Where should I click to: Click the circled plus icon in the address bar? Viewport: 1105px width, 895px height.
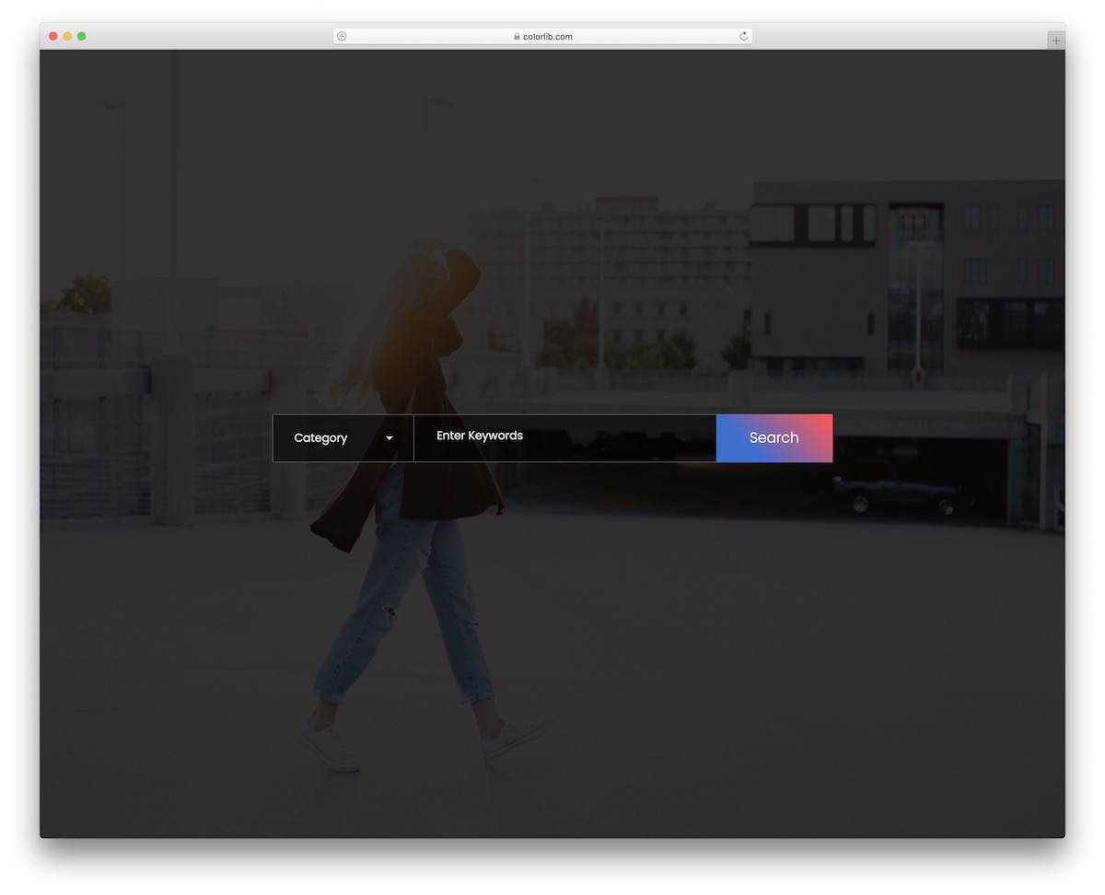pyautogui.click(x=341, y=36)
